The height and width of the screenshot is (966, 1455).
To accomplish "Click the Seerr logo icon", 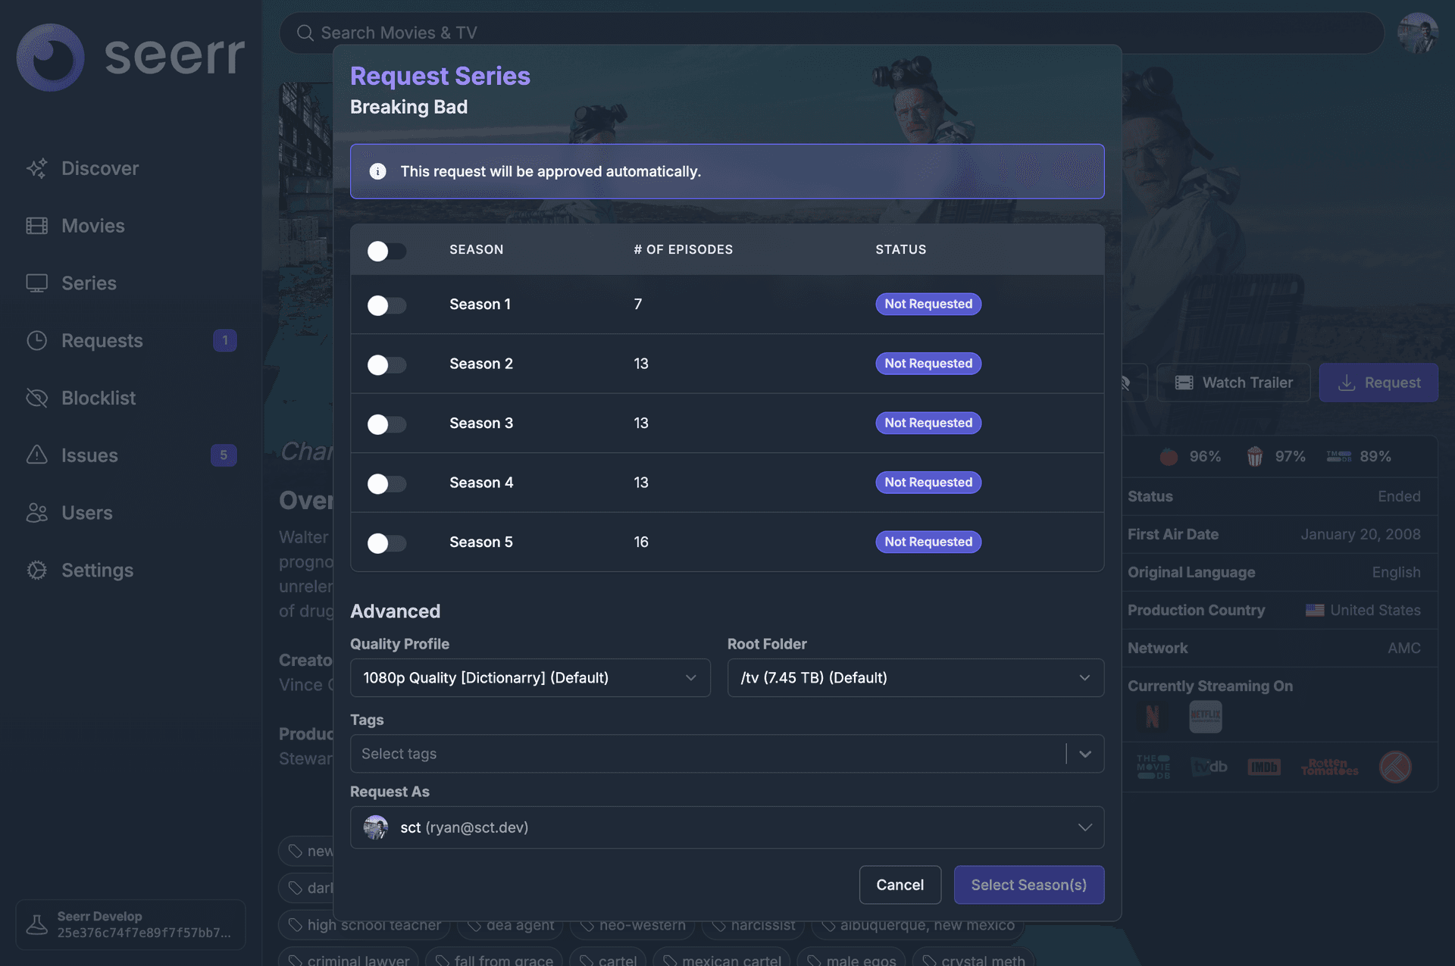I will coord(50,58).
